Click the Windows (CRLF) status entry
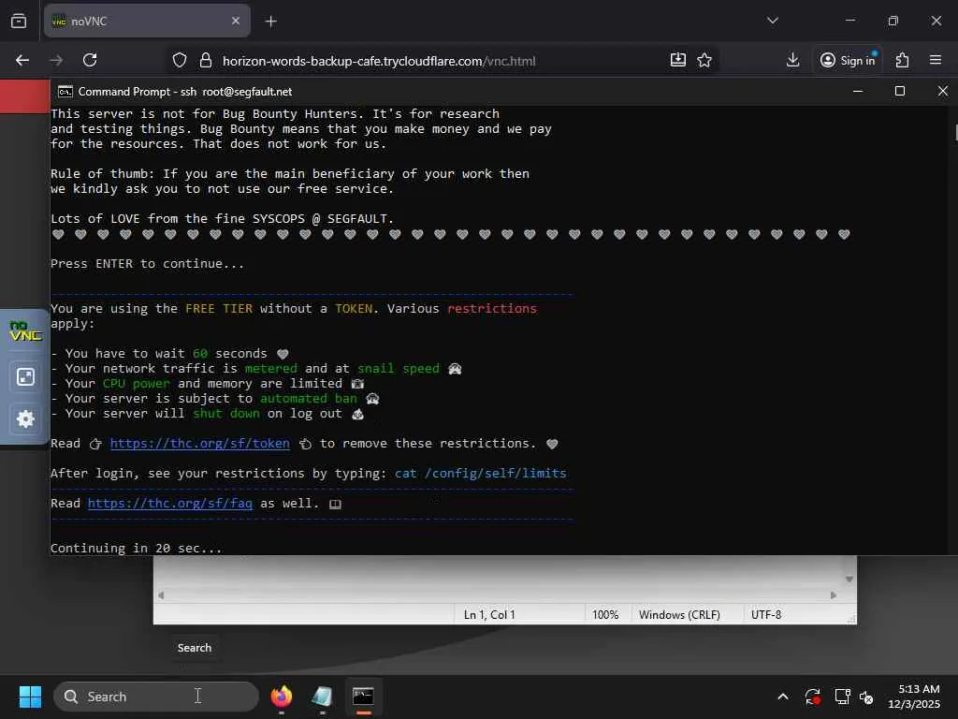This screenshot has width=958, height=719. tap(679, 614)
